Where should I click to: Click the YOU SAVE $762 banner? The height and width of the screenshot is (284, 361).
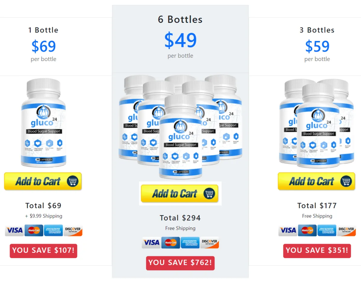click(x=180, y=263)
